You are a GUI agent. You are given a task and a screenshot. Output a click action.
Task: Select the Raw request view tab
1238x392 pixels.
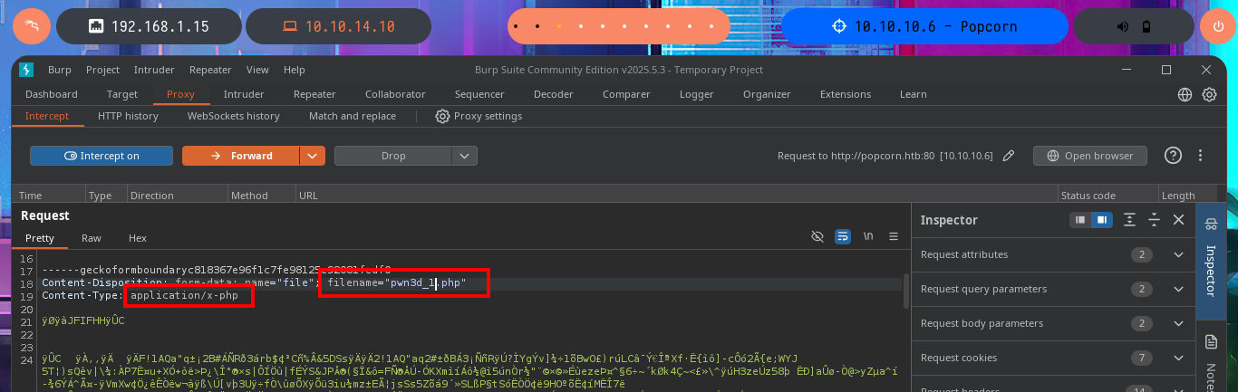coord(92,238)
